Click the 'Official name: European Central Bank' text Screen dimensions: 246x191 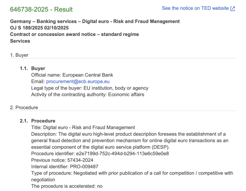72,75
